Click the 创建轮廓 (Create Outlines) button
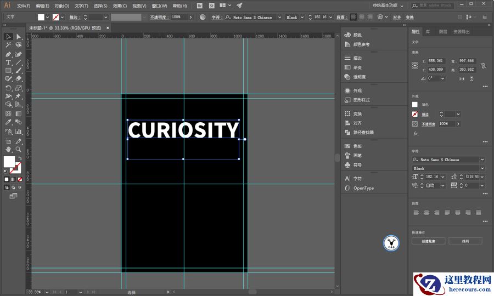Screen dimensions: 494x296 (x=428, y=241)
